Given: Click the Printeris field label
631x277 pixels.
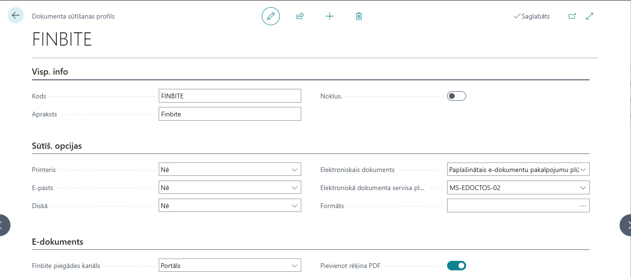Looking at the screenshot, I should [44, 170].
